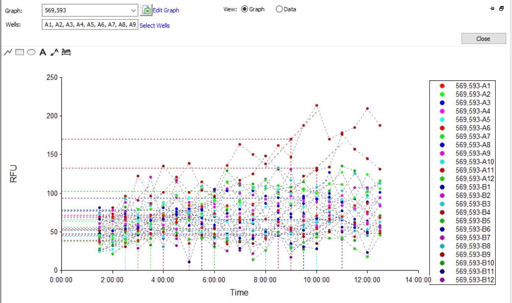Click the 14:00:00 x-axis tick label
Screen dimensions: 512x303
(418, 280)
